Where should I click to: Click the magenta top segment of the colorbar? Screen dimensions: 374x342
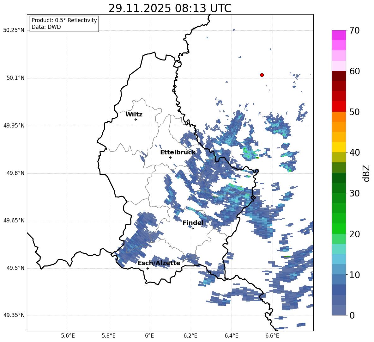tap(339, 35)
